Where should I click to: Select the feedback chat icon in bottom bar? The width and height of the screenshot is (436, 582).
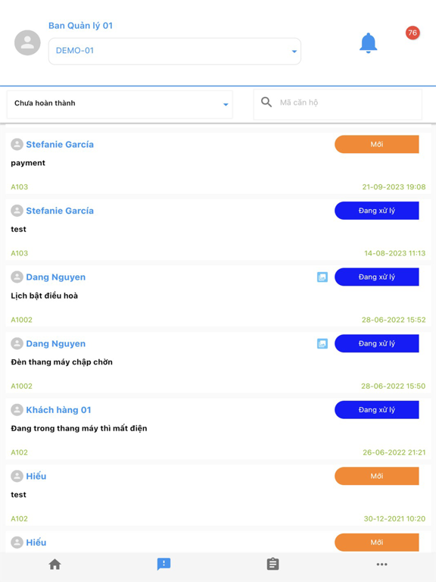163,564
